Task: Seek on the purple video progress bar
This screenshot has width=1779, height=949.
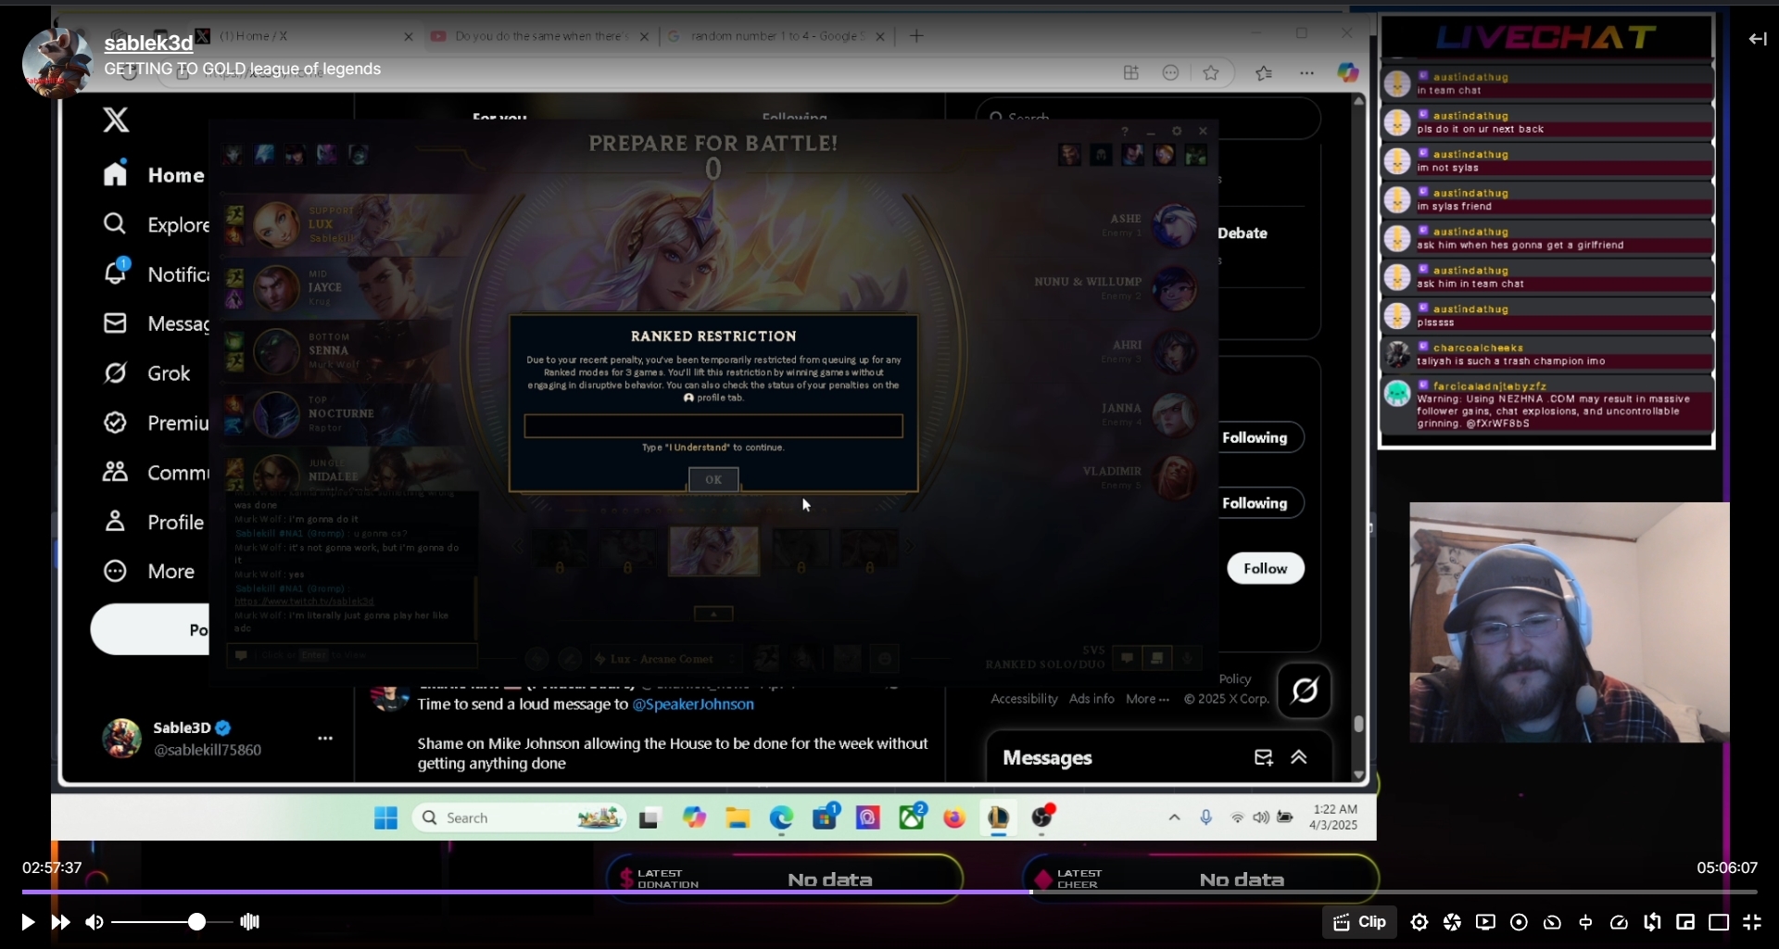Action: [x=889, y=892]
